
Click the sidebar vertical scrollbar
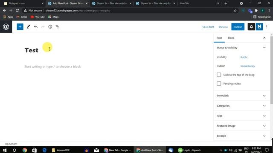(271, 70)
